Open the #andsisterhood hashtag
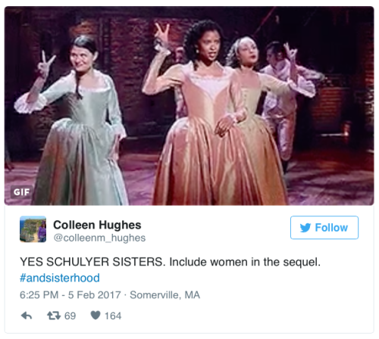 tap(60, 278)
